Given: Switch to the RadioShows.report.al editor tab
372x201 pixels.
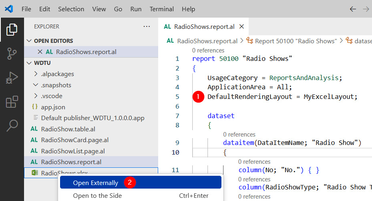Looking at the screenshot, I should (x=203, y=26).
